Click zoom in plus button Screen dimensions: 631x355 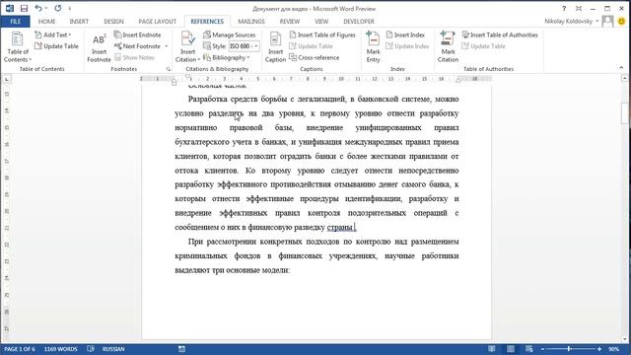click(599, 349)
